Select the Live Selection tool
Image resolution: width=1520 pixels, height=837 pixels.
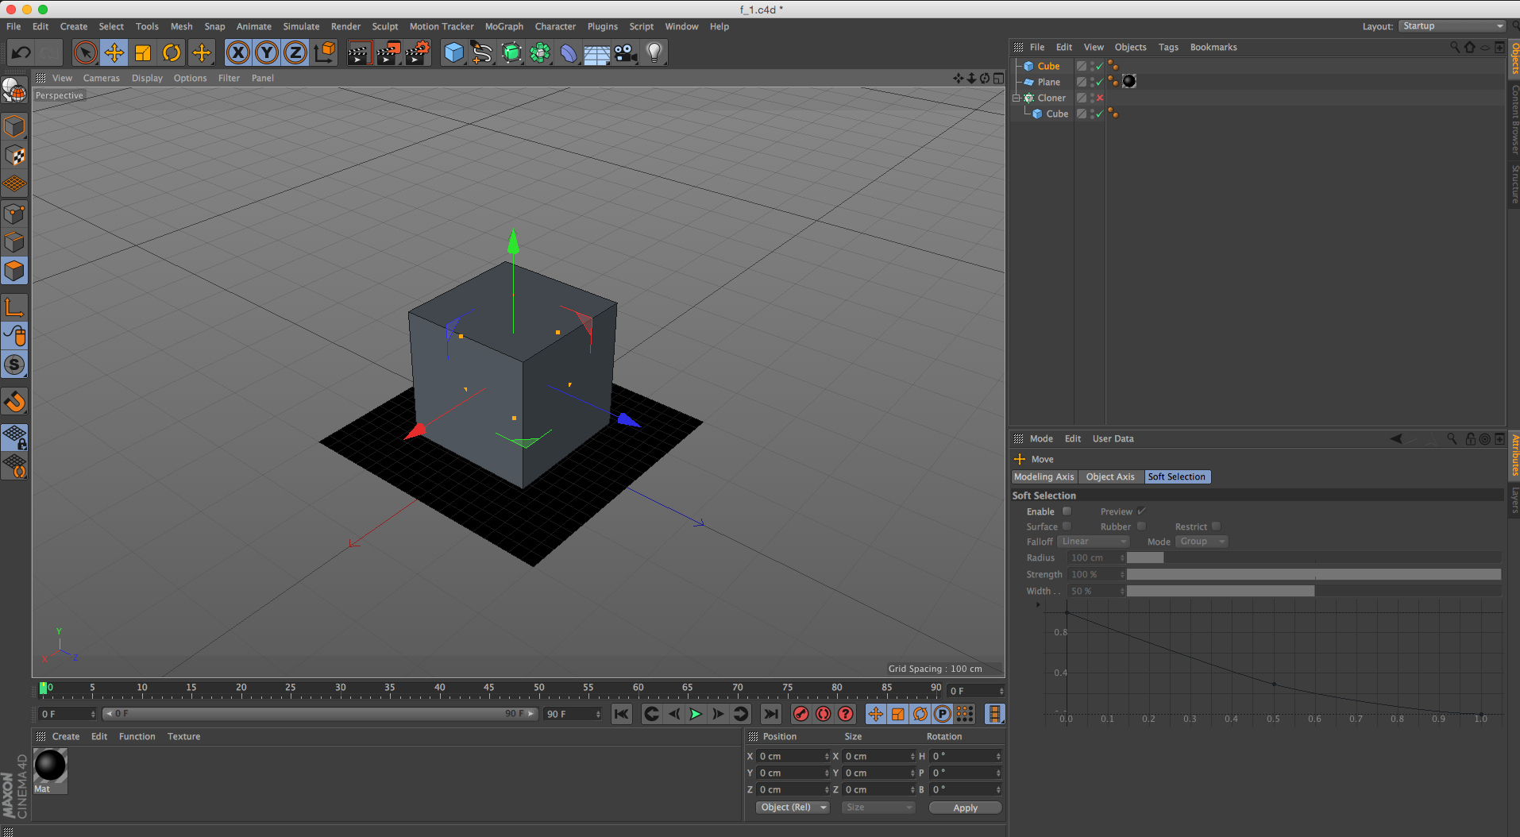85,52
